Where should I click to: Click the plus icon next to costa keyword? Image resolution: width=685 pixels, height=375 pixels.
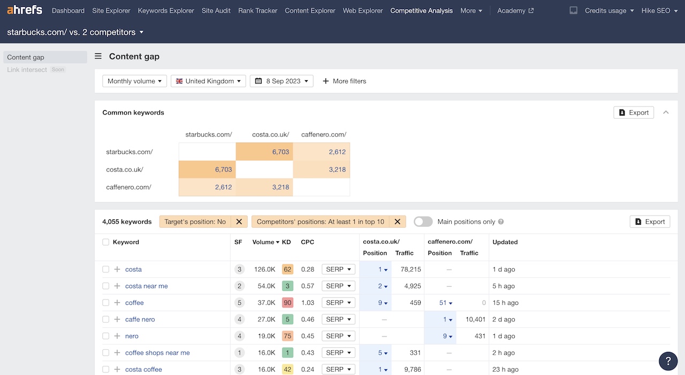[x=117, y=269]
